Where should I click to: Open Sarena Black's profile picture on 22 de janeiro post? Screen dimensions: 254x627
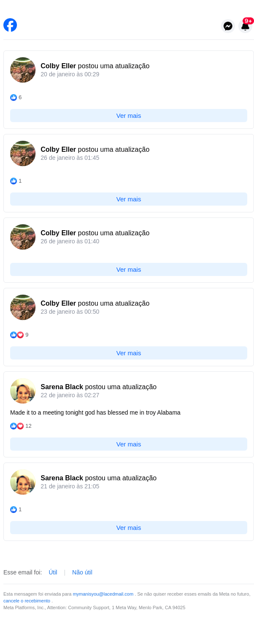click(23, 391)
